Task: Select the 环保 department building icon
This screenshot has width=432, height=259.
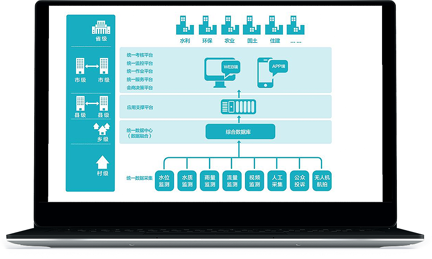Action: coord(207,25)
